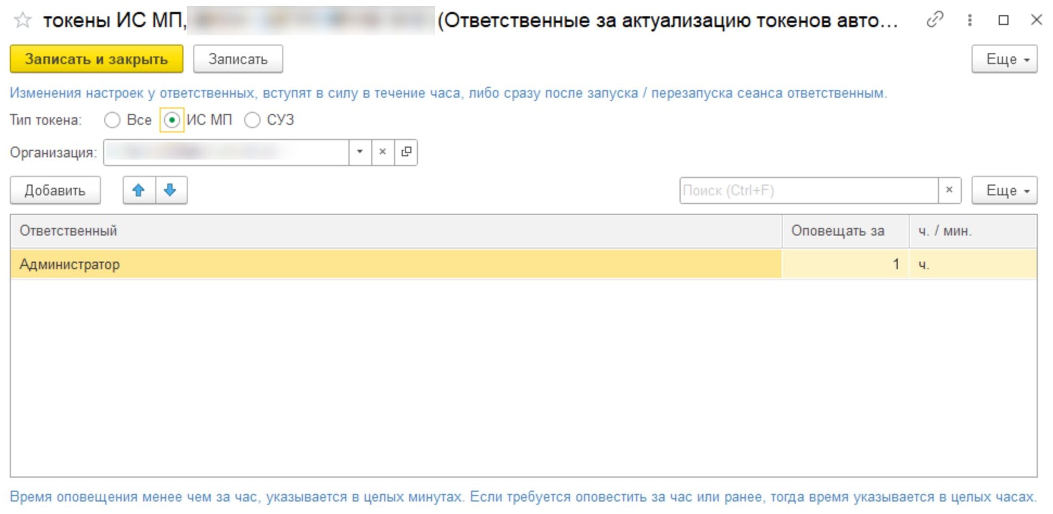Click the Оповещать за column header
This screenshot has height=514, width=1053.
pyautogui.click(x=846, y=231)
